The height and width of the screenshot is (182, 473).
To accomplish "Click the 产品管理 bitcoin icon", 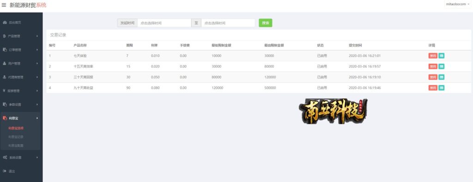I will pos(5,36).
